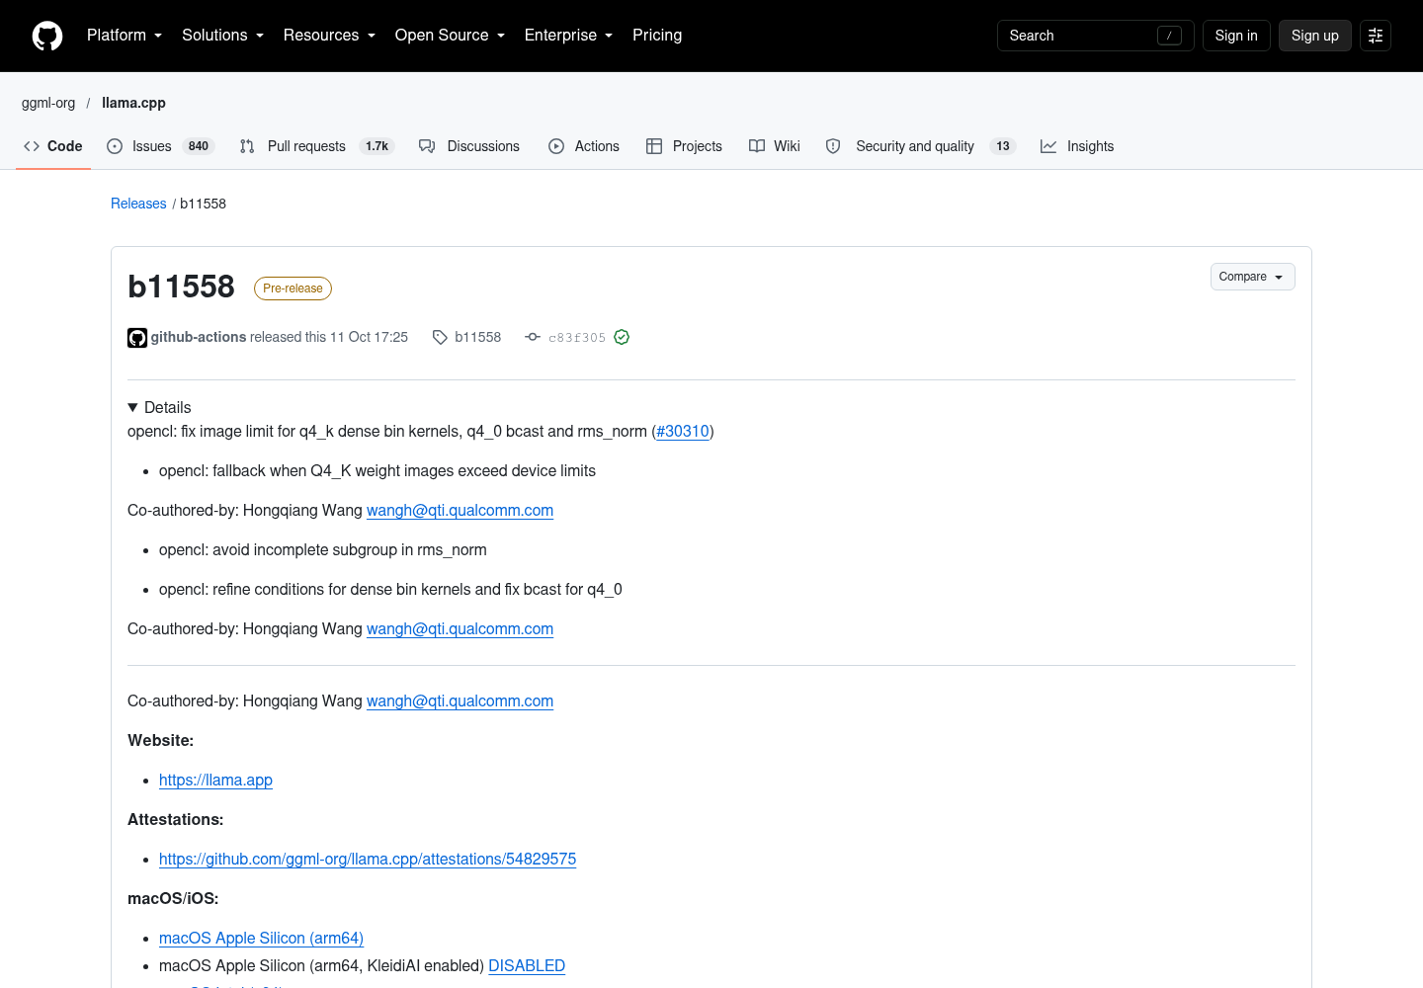This screenshot has width=1423, height=988.
Task: Open the Security and quality tab
Action: pos(920,146)
